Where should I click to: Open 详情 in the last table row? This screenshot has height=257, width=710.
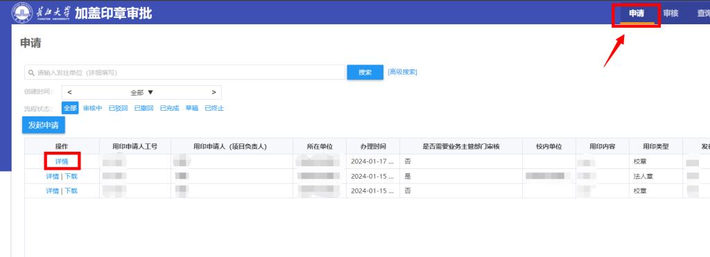(53, 191)
